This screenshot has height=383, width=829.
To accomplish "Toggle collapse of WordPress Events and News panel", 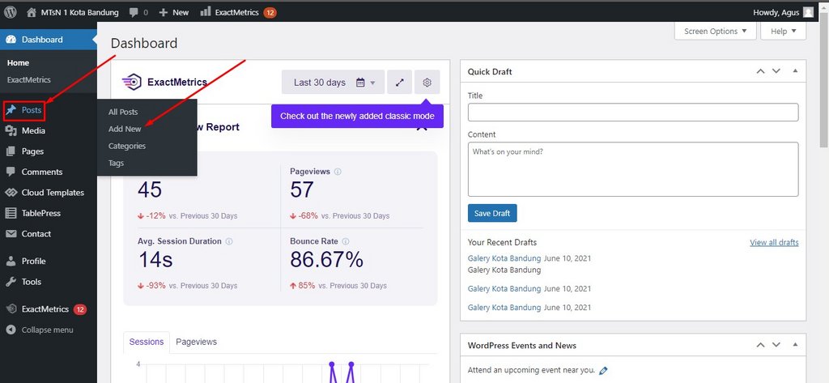I will [795, 345].
